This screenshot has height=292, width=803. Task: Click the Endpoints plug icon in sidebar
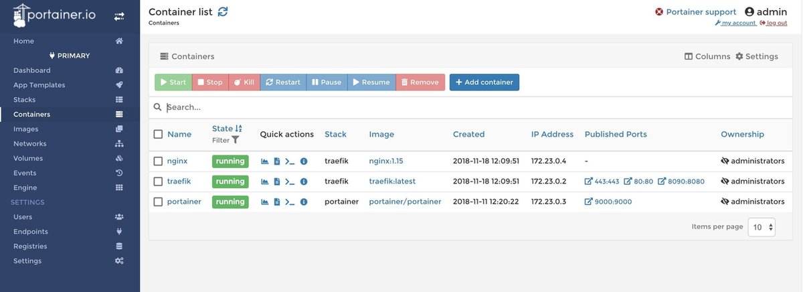pyautogui.click(x=119, y=232)
